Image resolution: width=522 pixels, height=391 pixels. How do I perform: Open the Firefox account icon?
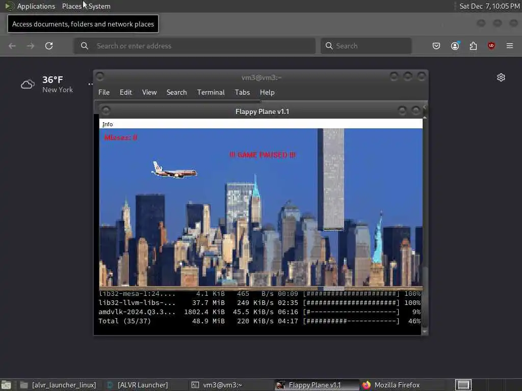point(455,46)
